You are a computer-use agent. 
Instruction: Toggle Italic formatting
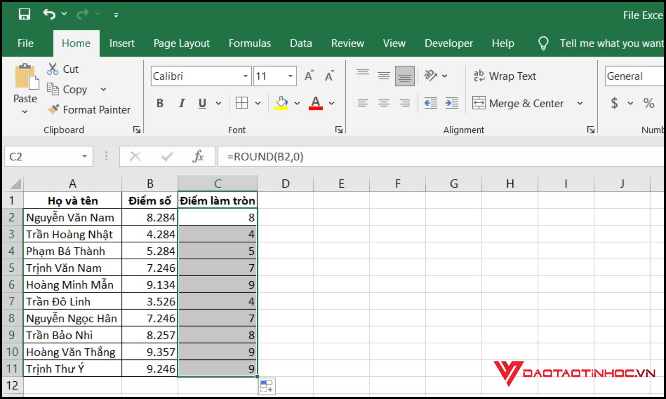point(182,103)
